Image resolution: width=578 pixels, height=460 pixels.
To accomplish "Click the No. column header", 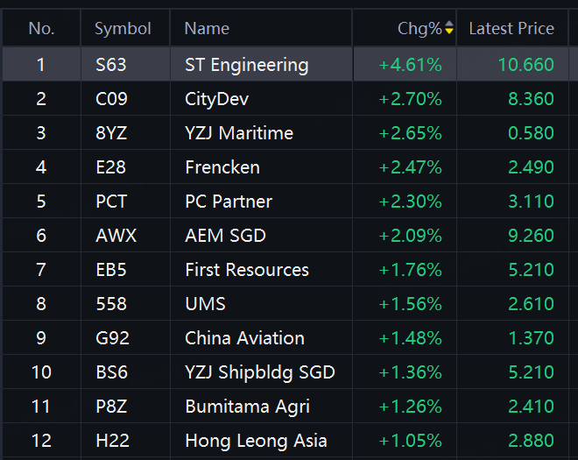I will click(41, 28).
